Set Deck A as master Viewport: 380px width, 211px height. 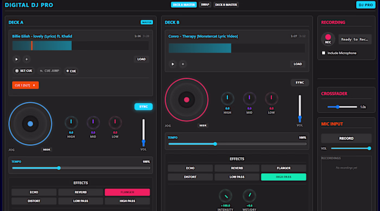tap(183, 4)
